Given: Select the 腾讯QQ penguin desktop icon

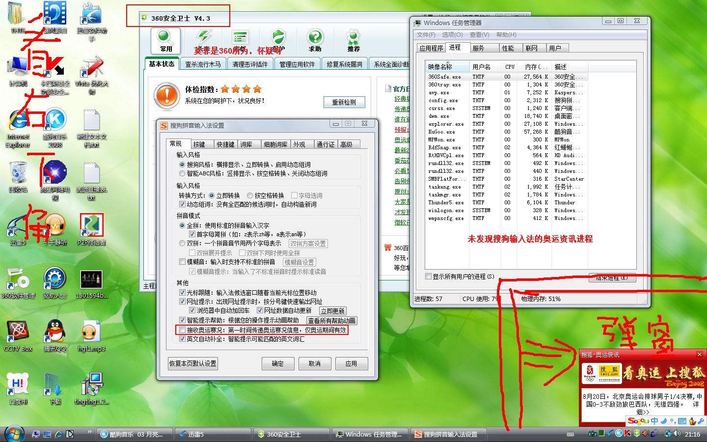Looking at the screenshot, I should click(x=55, y=336).
